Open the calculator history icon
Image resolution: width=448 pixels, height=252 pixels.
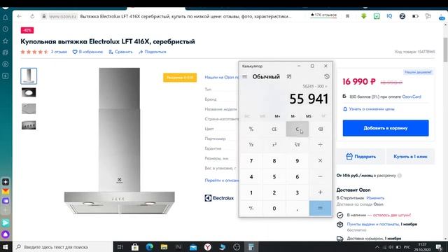(x=327, y=76)
